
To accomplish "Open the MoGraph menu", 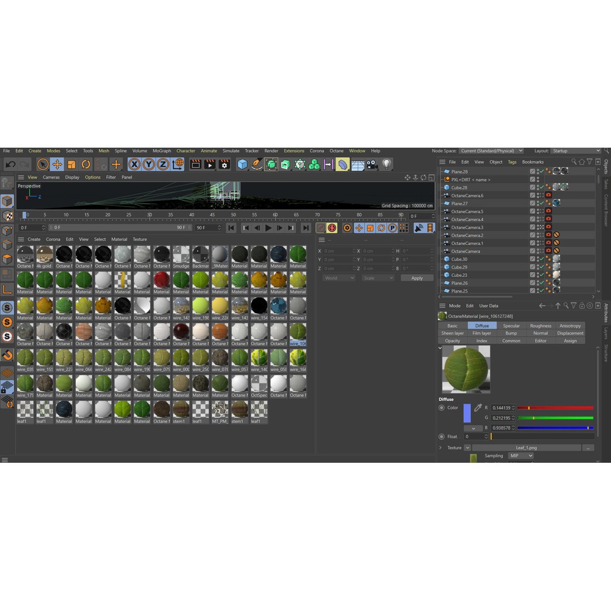I will (x=161, y=151).
